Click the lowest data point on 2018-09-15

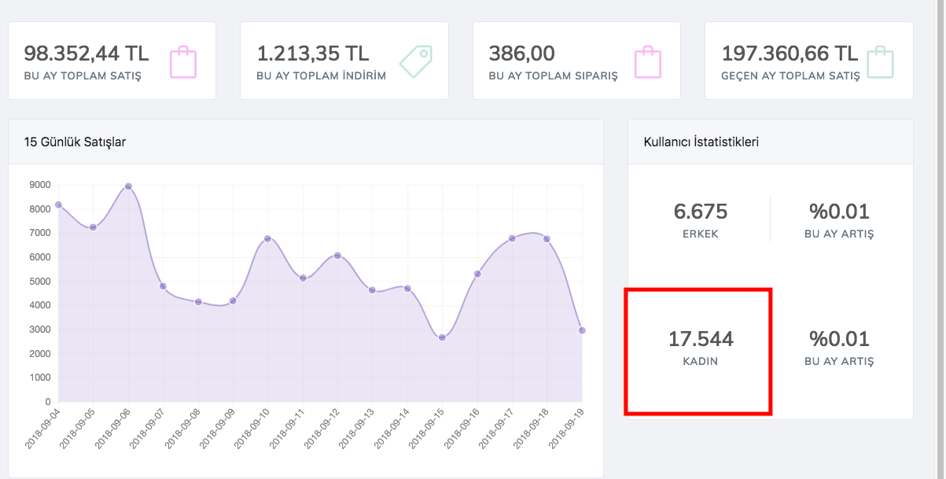442,337
